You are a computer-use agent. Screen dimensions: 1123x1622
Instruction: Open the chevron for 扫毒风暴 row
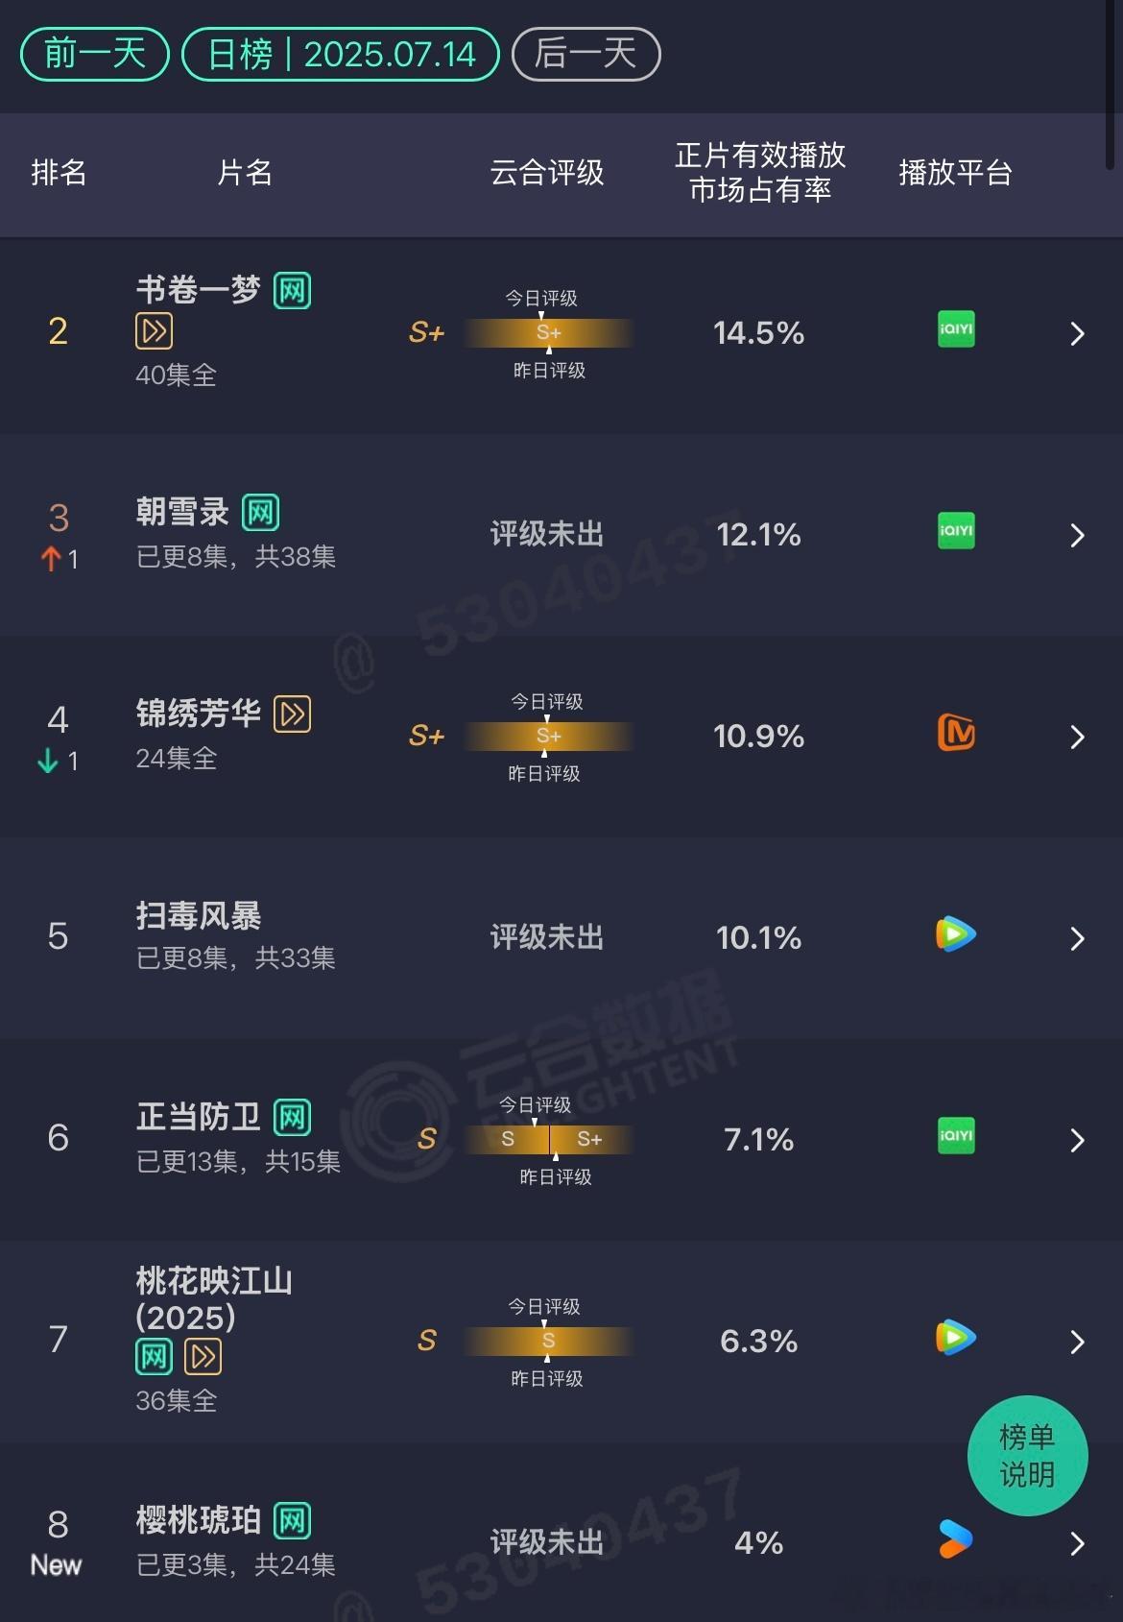1077,939
